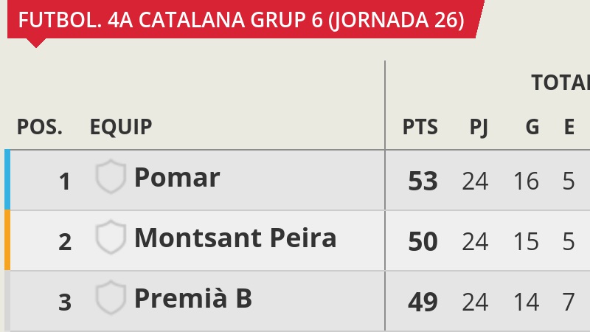The height and width of the screenshot is (332, 590).
Task: Select Montsant Peira's 50 points value
Action: click(x=423, y=241)
